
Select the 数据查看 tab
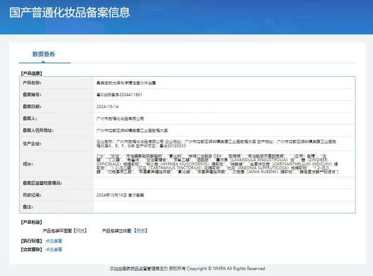point(44,54)
